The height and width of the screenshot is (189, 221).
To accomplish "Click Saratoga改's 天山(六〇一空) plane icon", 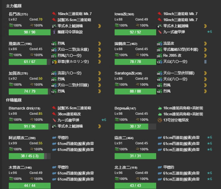I will tap(160, 79).
